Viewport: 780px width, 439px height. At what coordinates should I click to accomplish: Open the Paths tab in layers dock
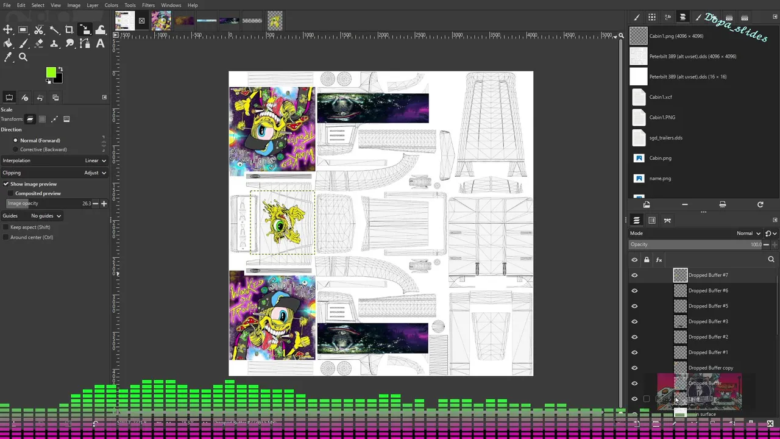point(667,221)
